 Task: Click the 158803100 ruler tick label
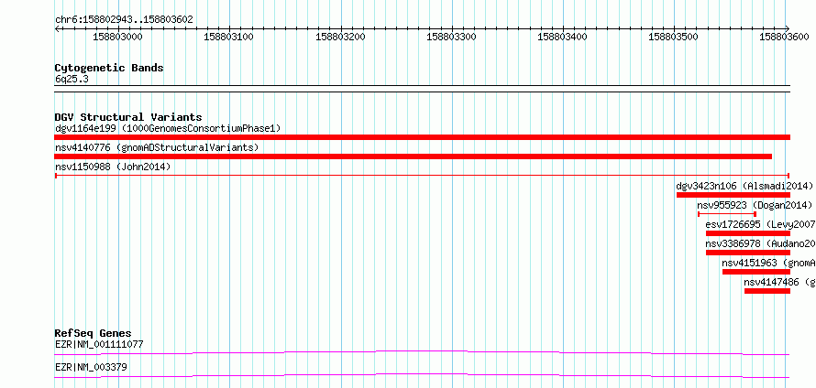229,37
